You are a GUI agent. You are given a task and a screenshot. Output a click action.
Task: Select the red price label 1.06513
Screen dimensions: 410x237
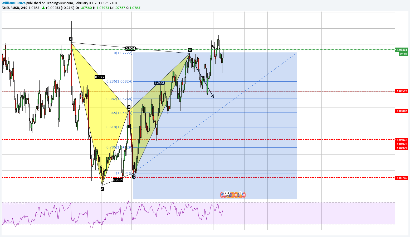pos(402,91)
